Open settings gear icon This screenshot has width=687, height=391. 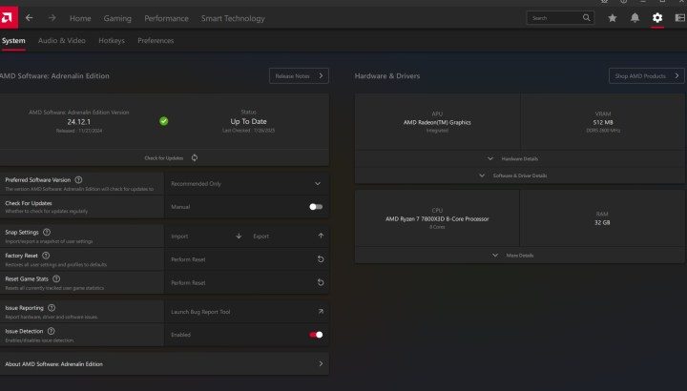pos(657,18)
